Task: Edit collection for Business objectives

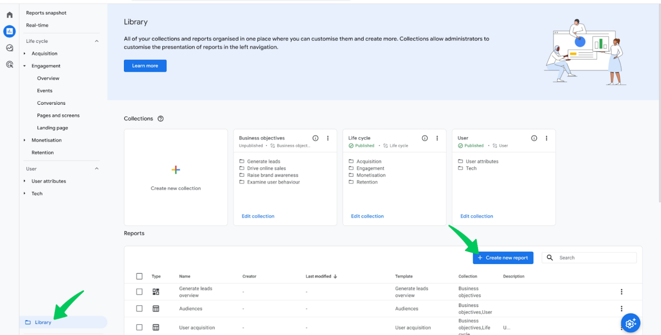Action: click(x=258, y=216)
